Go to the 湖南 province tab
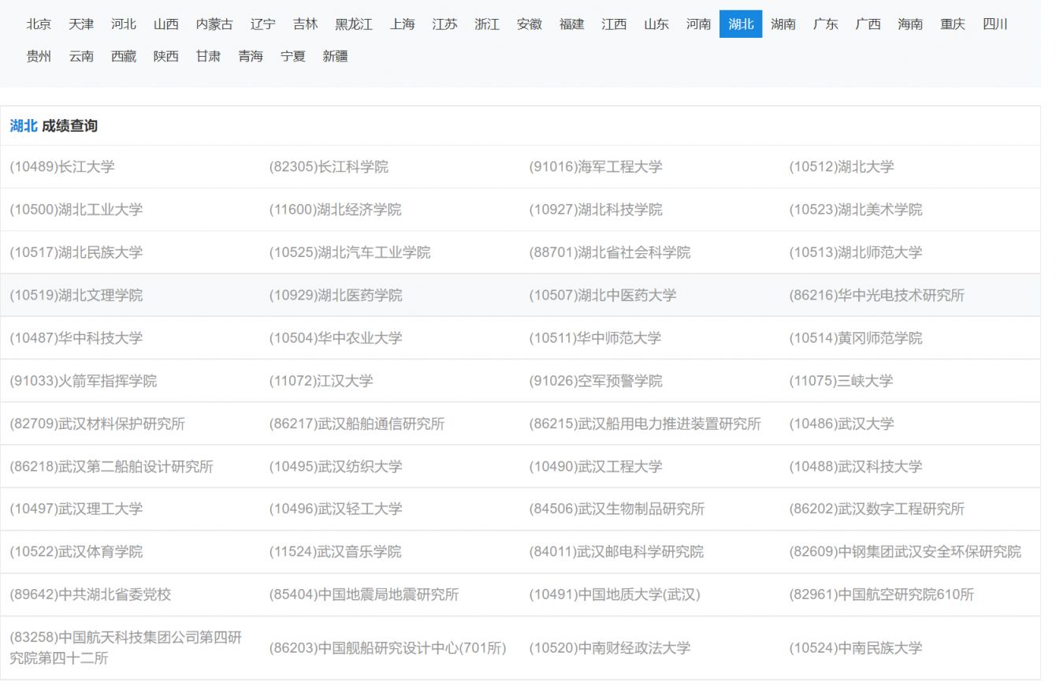Screen dimensions: 1056x686 (783, 24)
